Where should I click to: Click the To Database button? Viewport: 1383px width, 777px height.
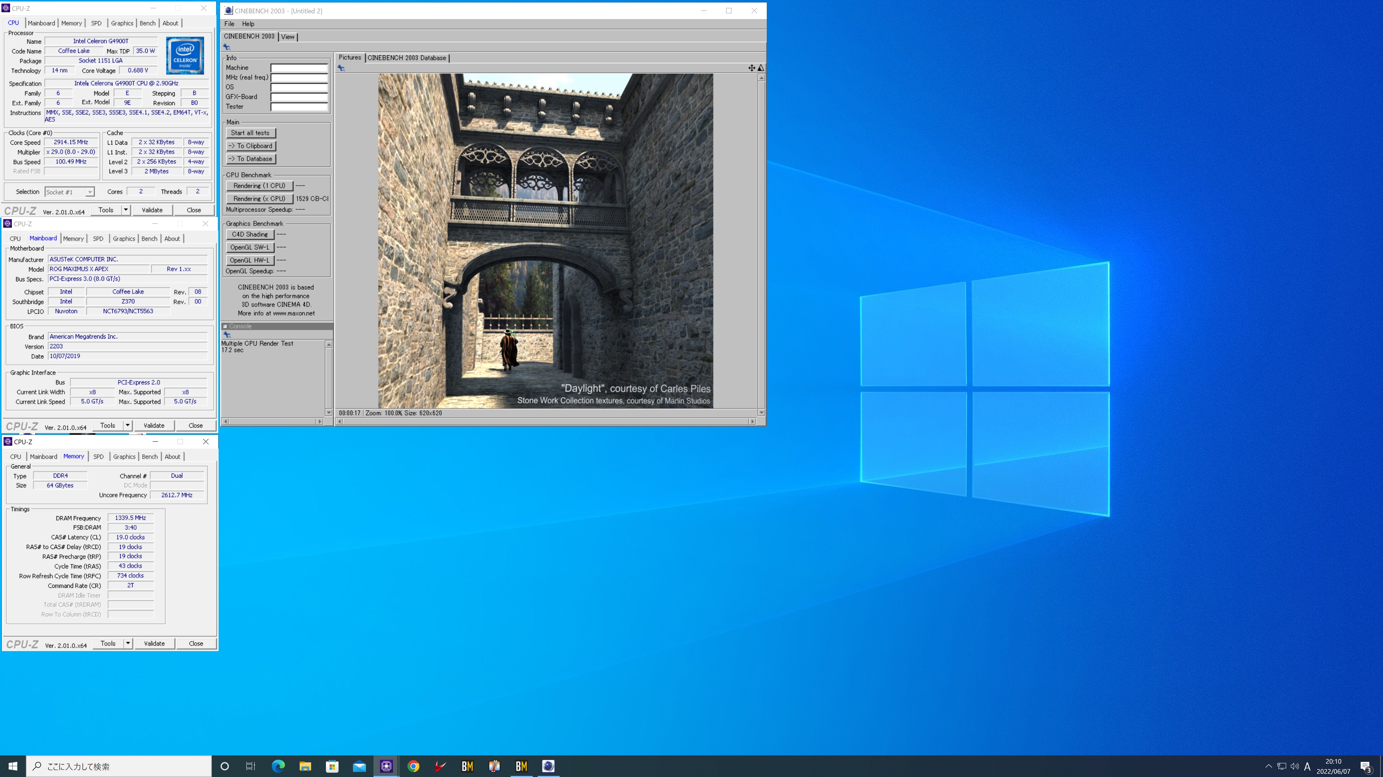pyautogui.click(x=251, y=159)
